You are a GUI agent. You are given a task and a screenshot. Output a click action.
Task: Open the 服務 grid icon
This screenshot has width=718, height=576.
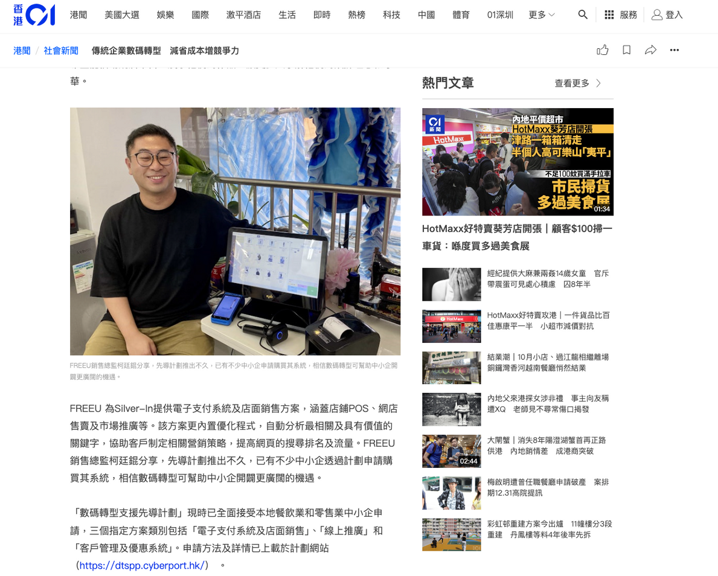(609, 15)
